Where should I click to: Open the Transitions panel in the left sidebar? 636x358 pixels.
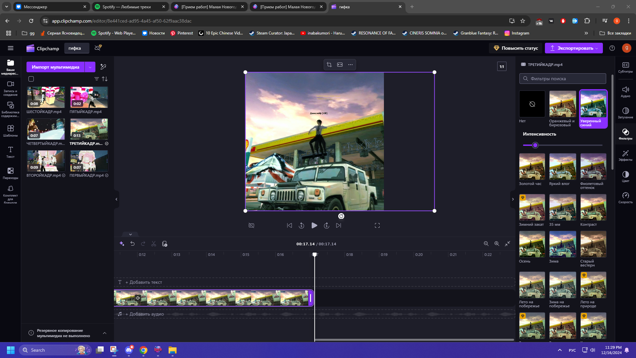[x=10, y=173]
